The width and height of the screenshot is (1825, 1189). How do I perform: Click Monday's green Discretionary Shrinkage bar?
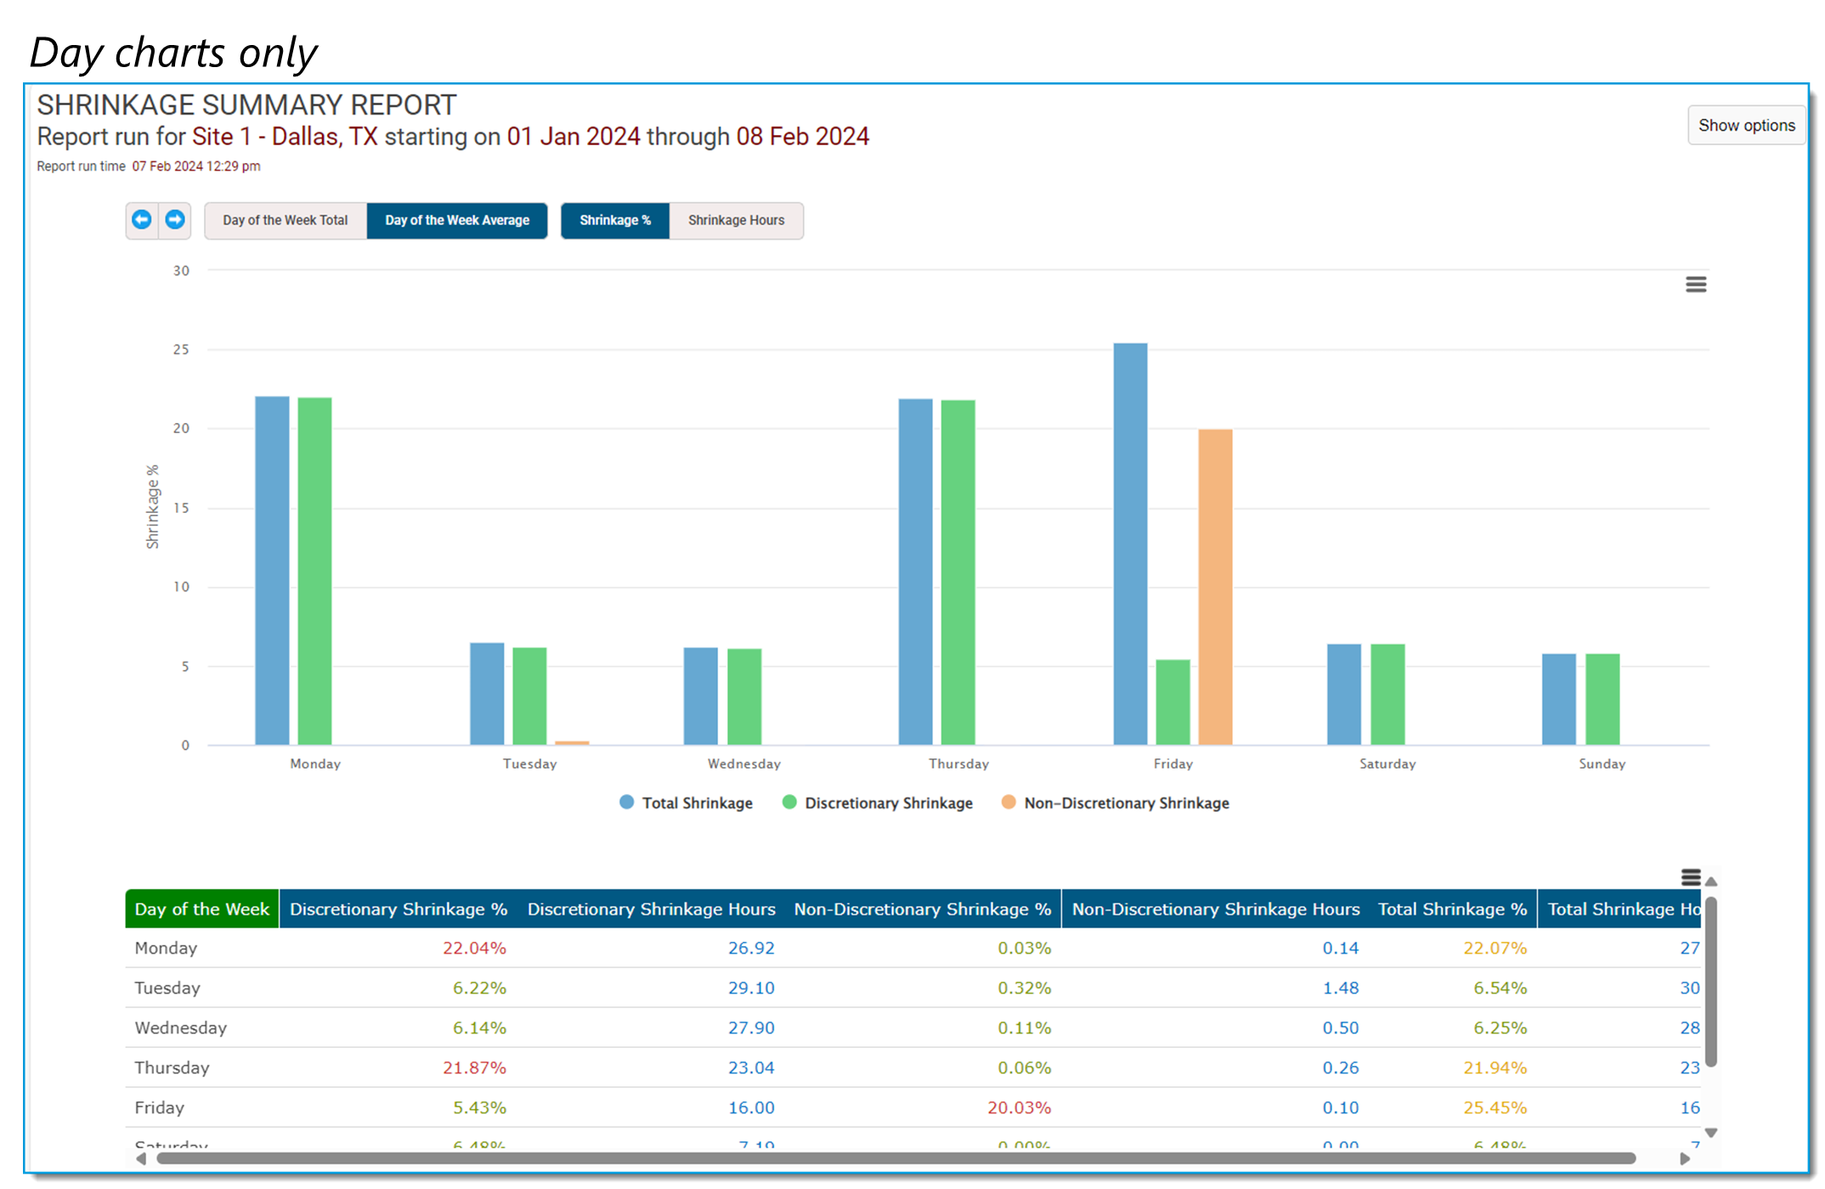(314, 572)
